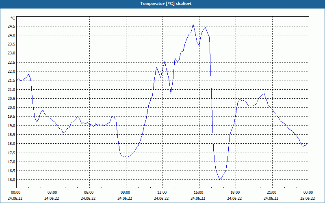
Task: Click the 'Temperatur [°C] skaliert' title
Action: pos(166,4)
